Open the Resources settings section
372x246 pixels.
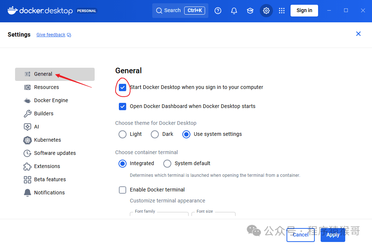46,87
